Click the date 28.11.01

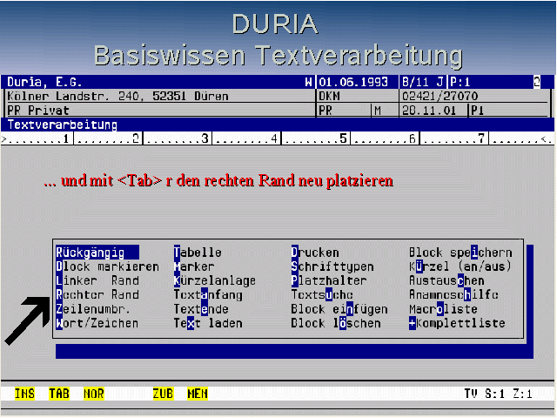pyautogui.click(x=429, y=111)
